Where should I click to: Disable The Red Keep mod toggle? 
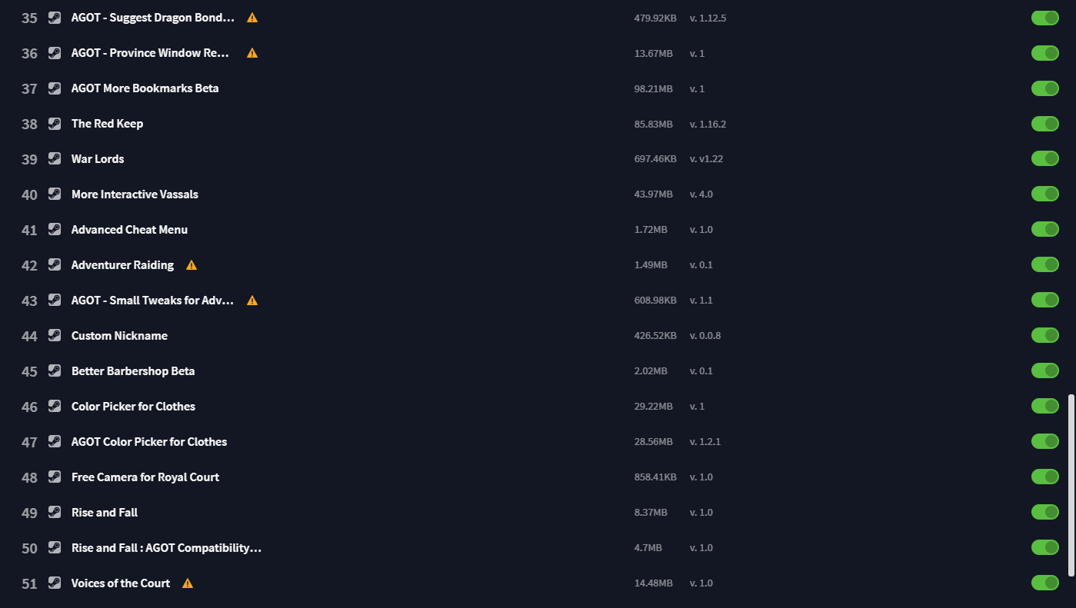pyautogui.click(x=1045, y=123)
